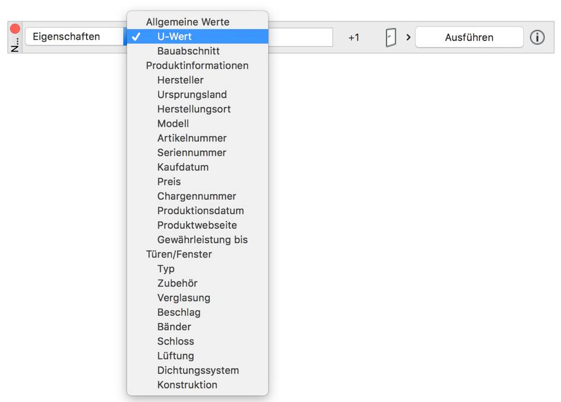This screenshot has width=561, height=402.
Task: Pick the Beschlag entry
Action: (197, 312)
